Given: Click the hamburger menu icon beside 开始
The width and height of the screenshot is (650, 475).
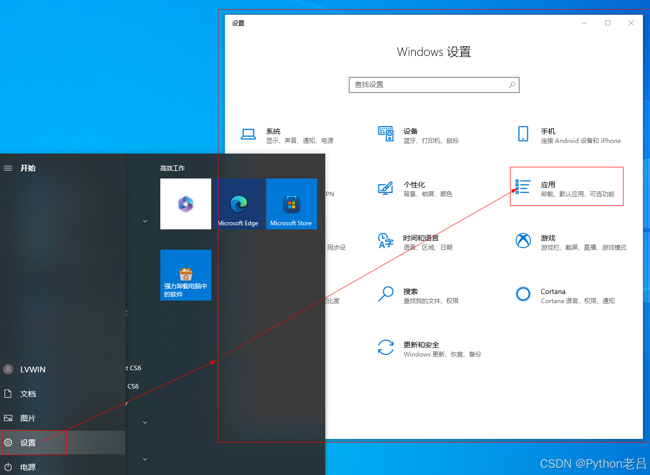Looking at the screenshot, I should [8, 168].
